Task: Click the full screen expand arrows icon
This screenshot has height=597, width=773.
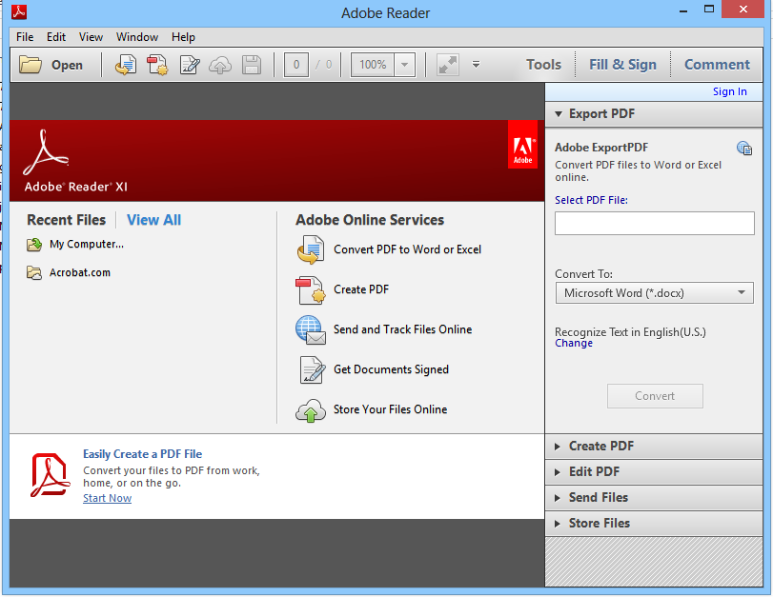Action: tap(448, 65)
